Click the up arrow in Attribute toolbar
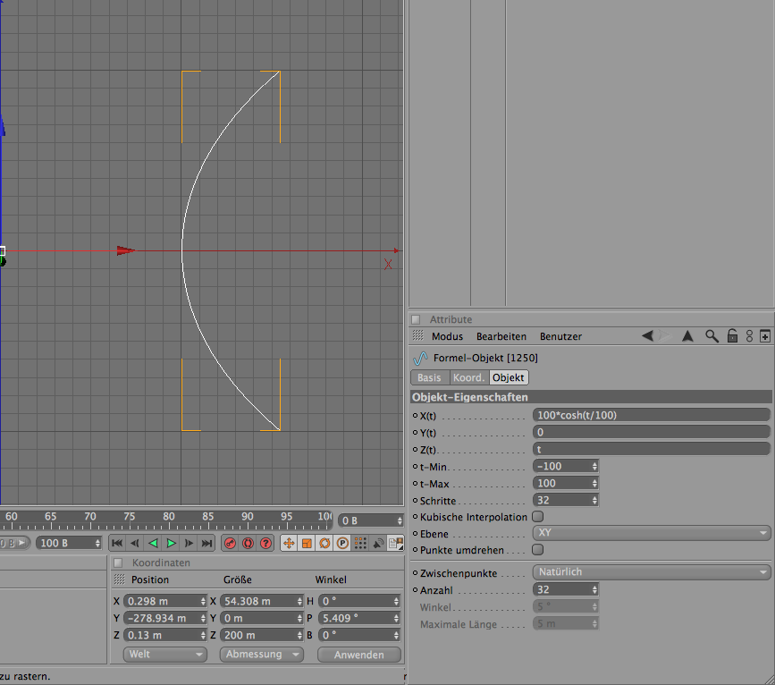775x685 pixels. pos(687,336)
